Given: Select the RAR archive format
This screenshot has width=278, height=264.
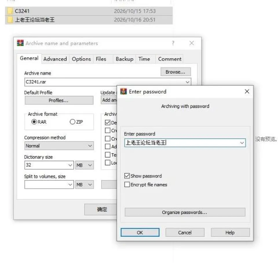Looking at the screenshot, I should tap(34, 122).
